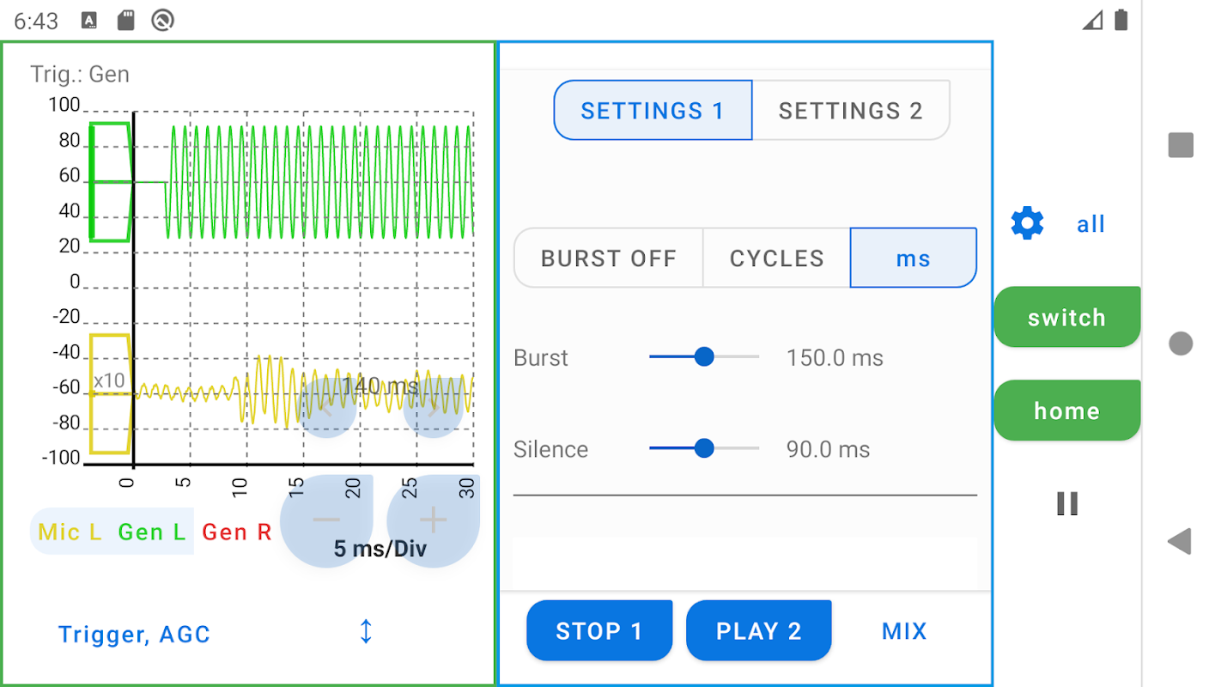Select the BURST OFF mode
The image size is (1221, 687).
pos(609,258)
